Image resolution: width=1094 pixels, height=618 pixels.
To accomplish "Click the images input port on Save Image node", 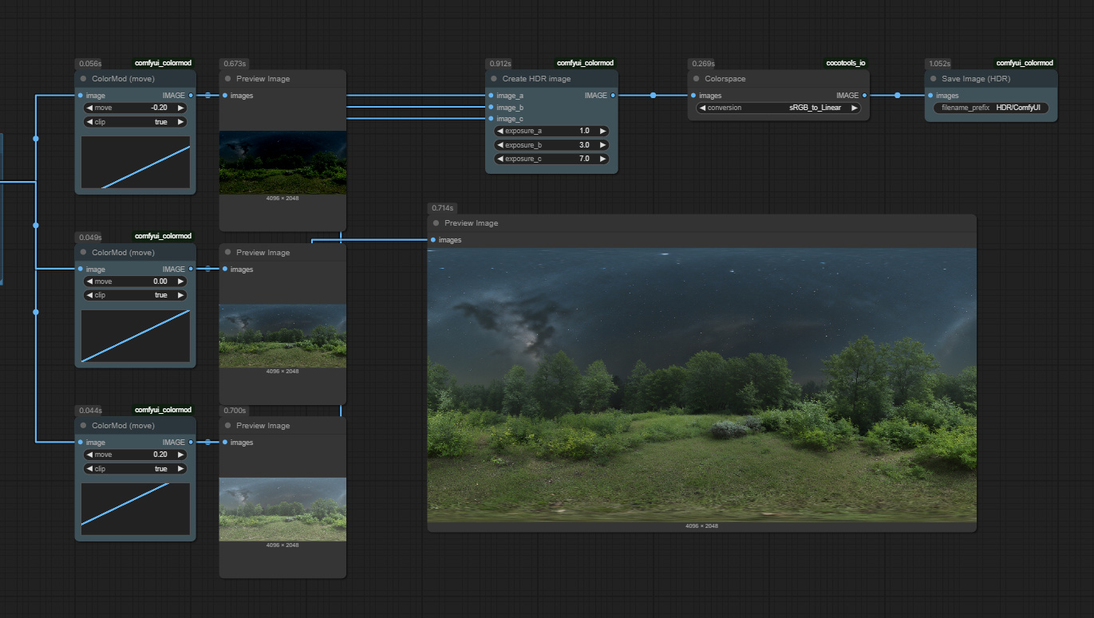I will pos(932,95).
